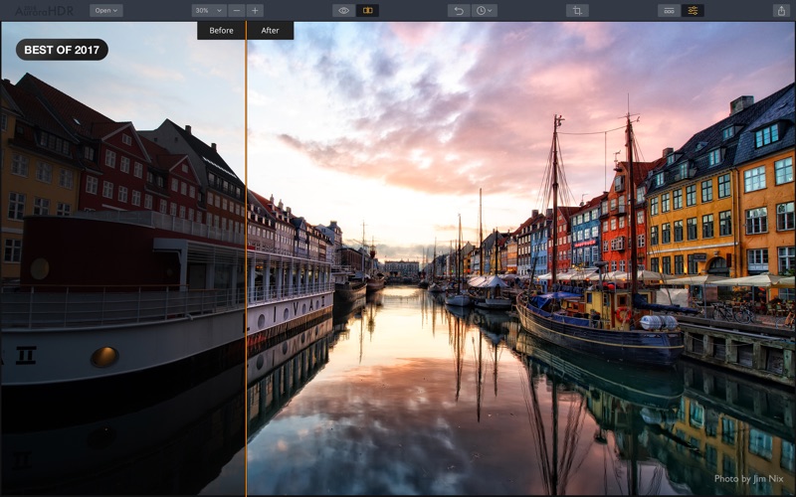This screenshot has width=796, height=497.
Task: Click the Before label tab
Action: [x=221, y=31]
